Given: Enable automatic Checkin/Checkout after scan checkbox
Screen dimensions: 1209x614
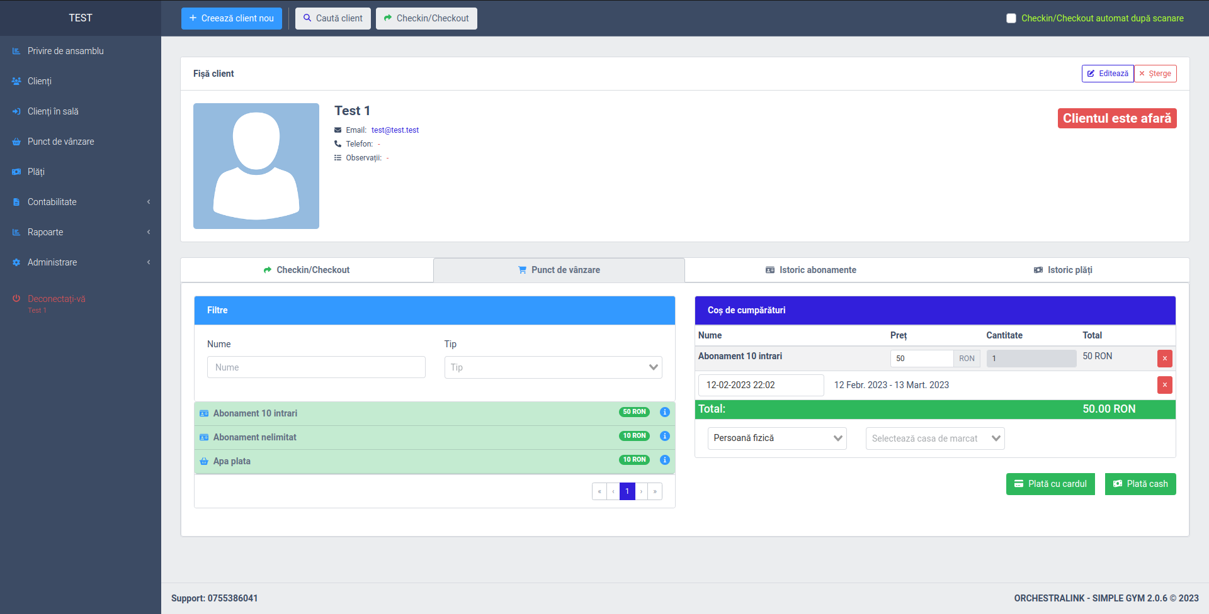Looking at the screenshot, I should pos(1011,18).
